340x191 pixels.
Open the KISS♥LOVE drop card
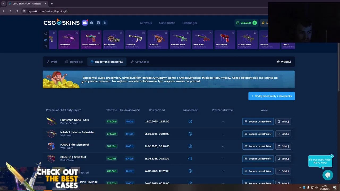[x=69, y=40]
